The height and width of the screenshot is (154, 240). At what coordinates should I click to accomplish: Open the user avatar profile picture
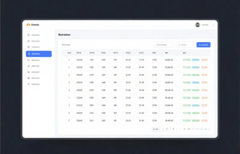[x=198, y=25]
